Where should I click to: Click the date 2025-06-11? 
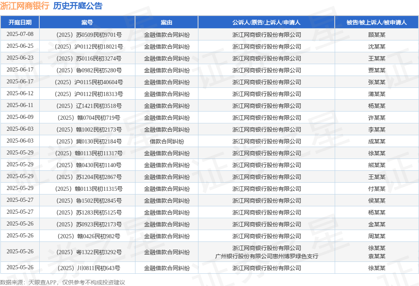(x=20, y=105)
